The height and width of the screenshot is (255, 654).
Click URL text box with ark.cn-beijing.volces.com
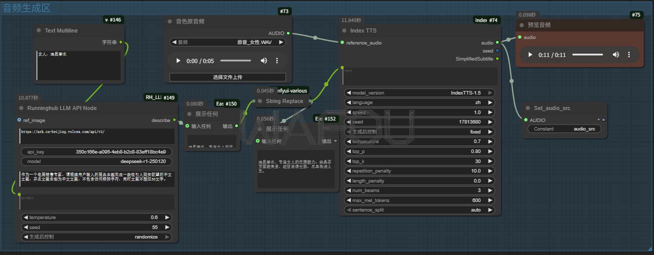coord(96,136)
